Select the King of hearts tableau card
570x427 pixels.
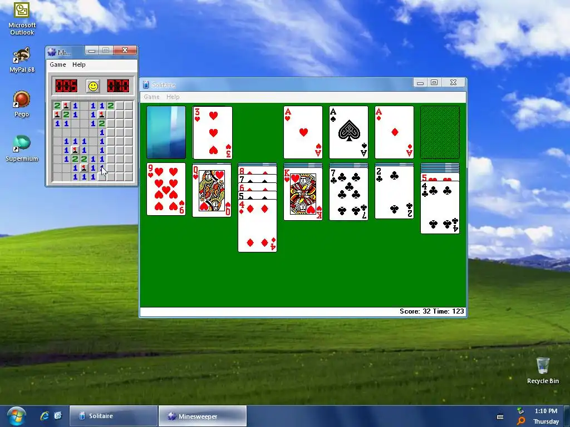click(x=303, y=194)
